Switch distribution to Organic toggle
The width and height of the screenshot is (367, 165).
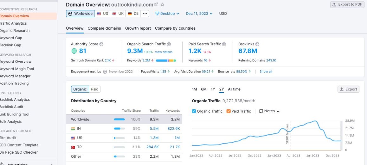click(80, 89)
